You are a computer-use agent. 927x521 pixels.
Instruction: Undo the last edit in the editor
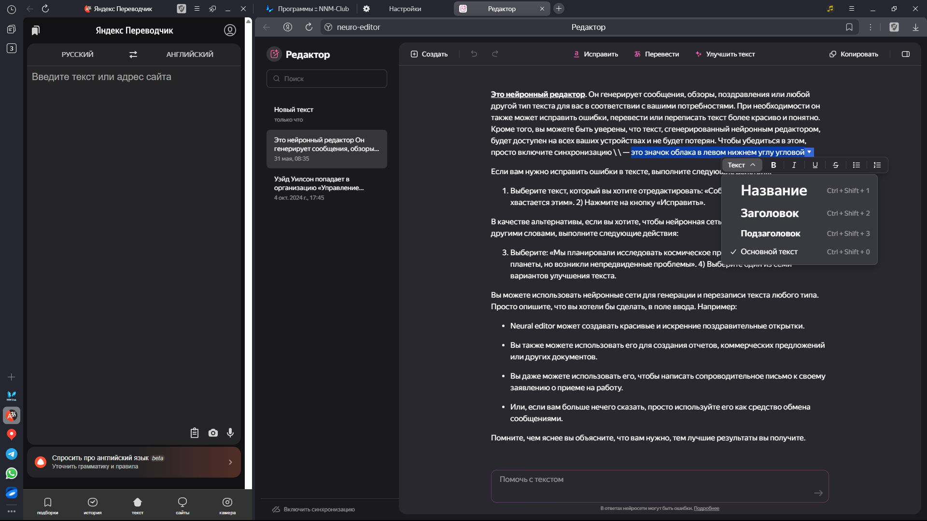tap(474, 54)
